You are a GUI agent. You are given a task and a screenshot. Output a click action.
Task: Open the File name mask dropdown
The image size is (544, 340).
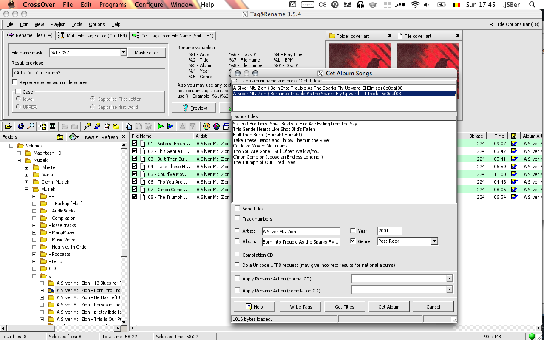(x=123, y=52)
